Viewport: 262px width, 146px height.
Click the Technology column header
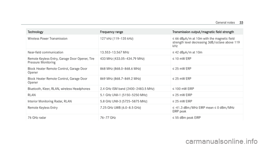[35, 32]
